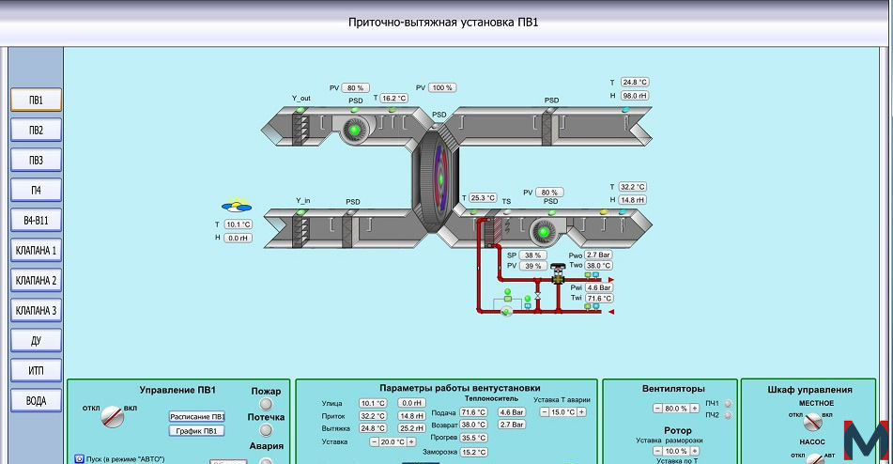The height and width of the screenshot is (464, 893).
Task: Click the ПЧ2 status lamp
Action: [728, 415]
